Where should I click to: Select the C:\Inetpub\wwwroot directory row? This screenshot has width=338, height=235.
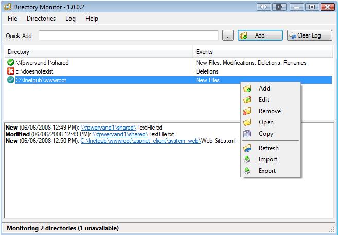click(x=169, y=80)
